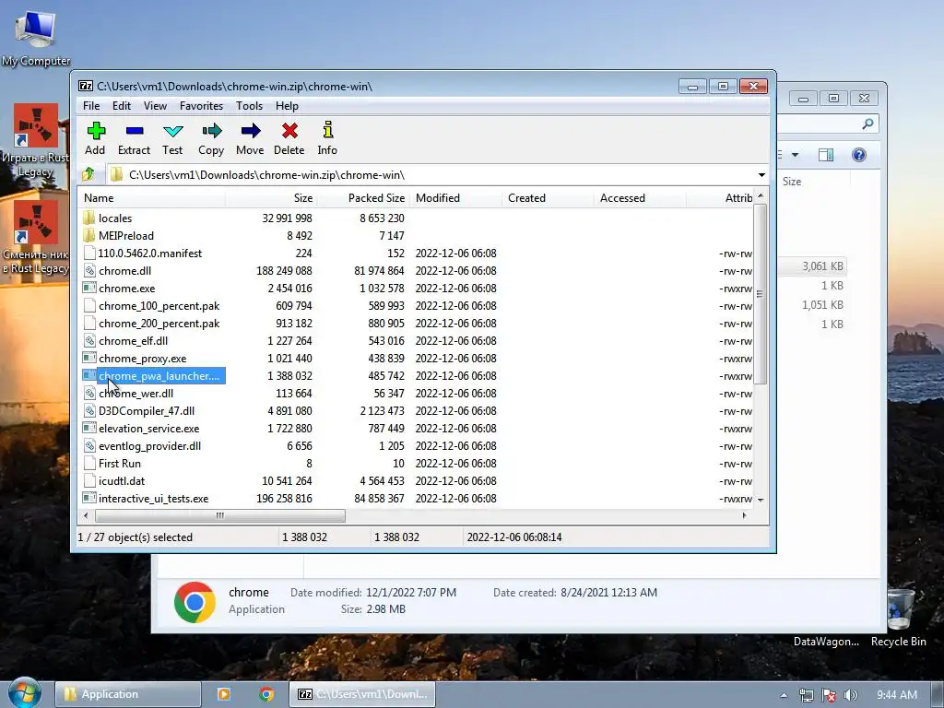Sort by the Created column header
This screenshot has width=944, height=708.
coord(548,198)
